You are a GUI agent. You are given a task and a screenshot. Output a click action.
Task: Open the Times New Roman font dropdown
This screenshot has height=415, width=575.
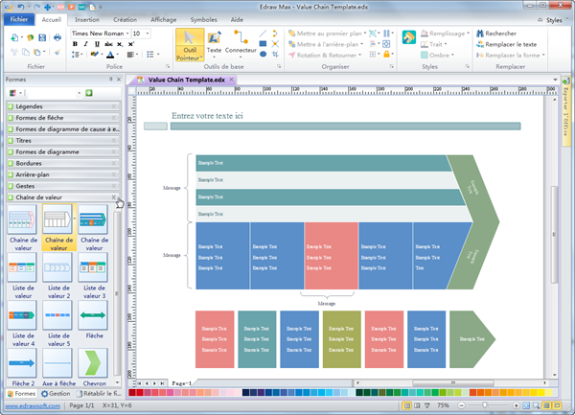point(100,33)
